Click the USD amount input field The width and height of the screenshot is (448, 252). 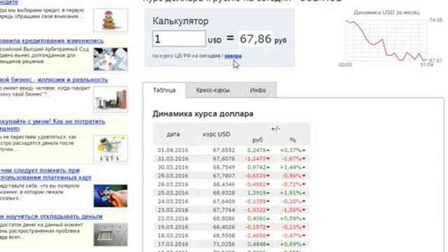179,38
